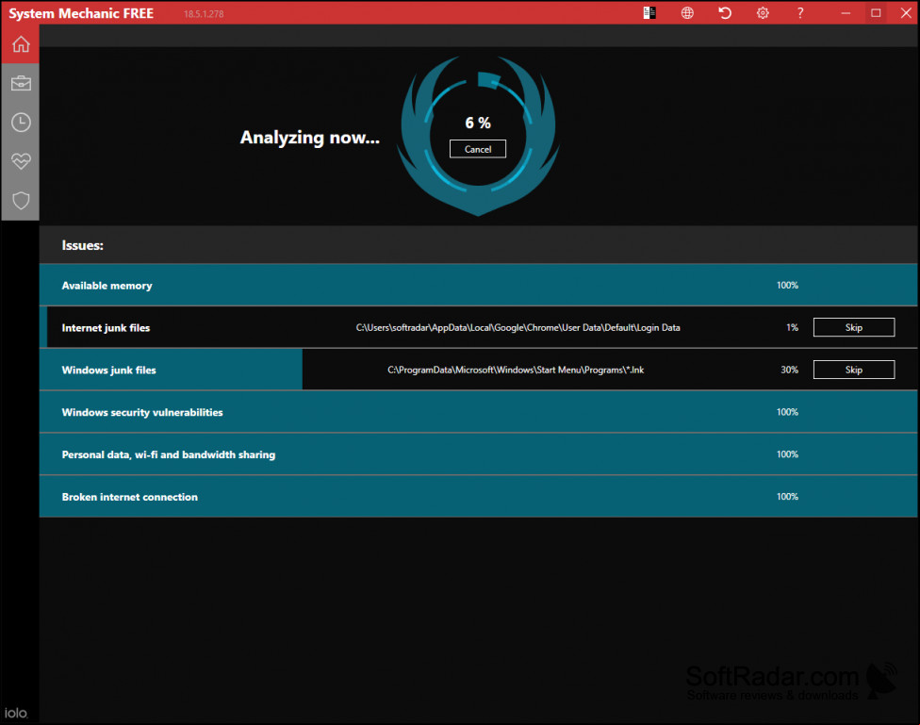Minimize the System Mechanic window
Viewport: 920px width, 725px height.
(x=846, y=13)
